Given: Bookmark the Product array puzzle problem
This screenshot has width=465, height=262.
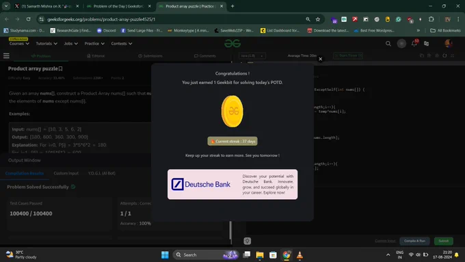Looking at the screenshot, I should tap(60, 68).
